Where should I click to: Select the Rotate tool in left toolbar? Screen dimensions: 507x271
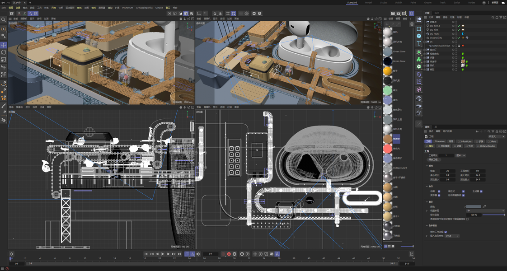[4, 52]
